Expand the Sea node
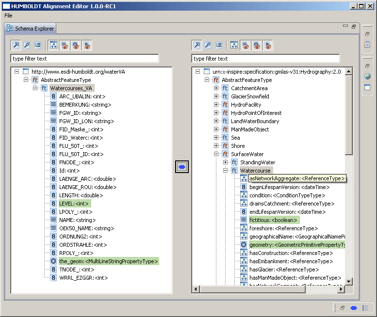The image size is (377, 317). pyautogui.click(x=216, y=138)
